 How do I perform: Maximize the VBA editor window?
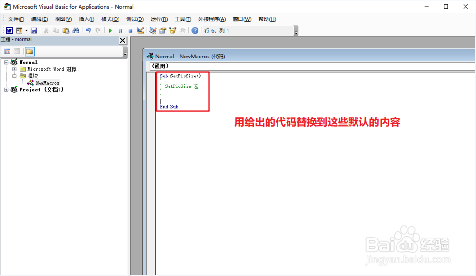pos(446,7)
